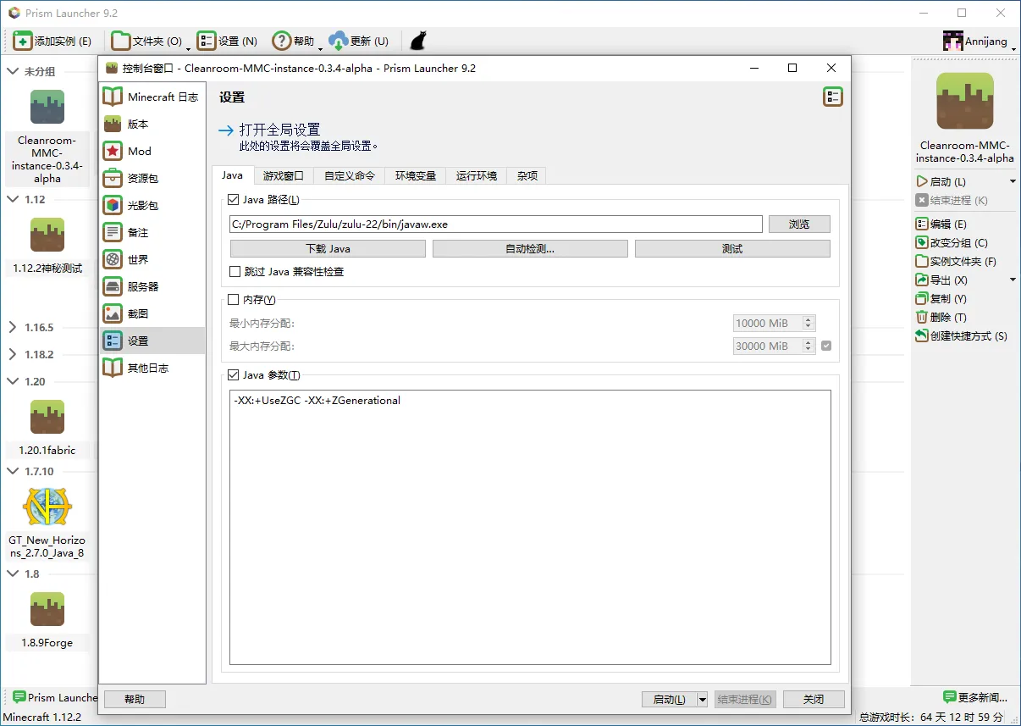Viewport: 1021px width, 726px height.
Task: Expand the 1.18.2 group
Action: 13,354
